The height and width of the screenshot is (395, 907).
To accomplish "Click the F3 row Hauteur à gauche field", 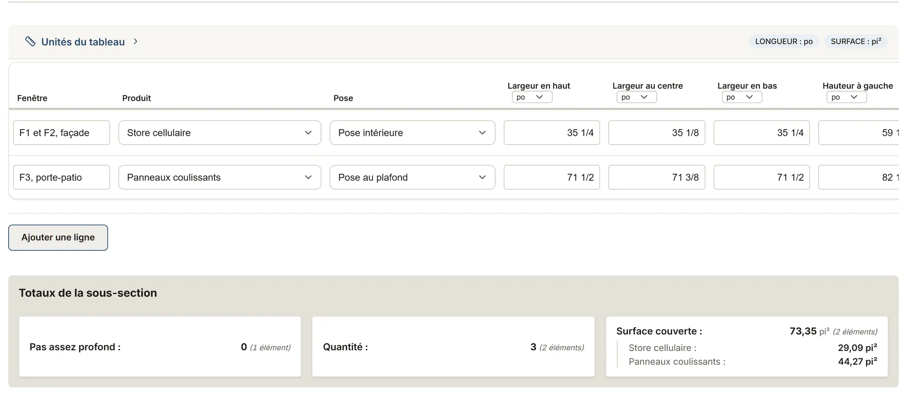I will click(858, 177).
